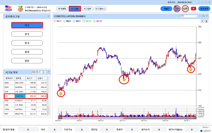Enable the MA75 moving average

(x=74, y=21)
